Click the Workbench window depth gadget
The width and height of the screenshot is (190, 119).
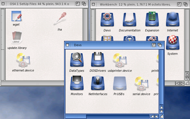186,4
